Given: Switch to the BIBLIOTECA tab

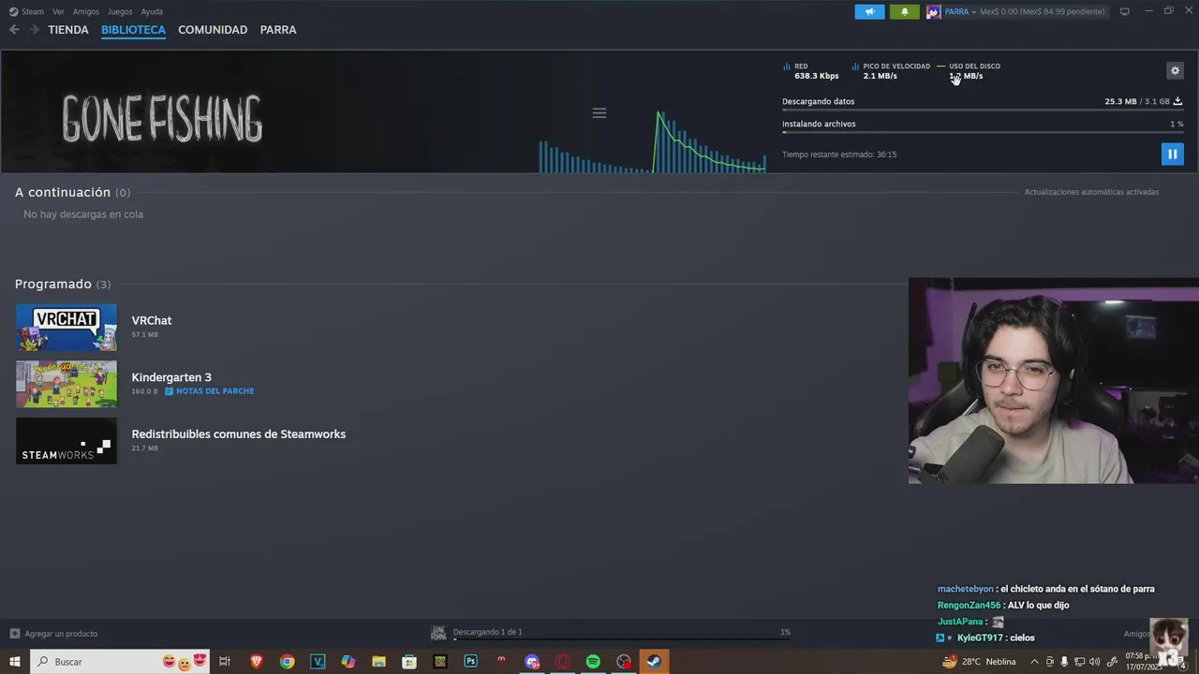Looking at the screenshot, I should pyautogui.click(x=133, y=30).
